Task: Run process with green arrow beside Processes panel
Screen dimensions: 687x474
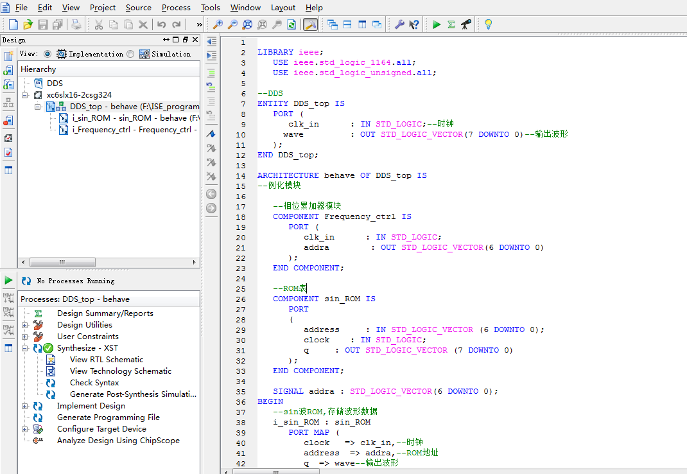Action: (x=8, y=280)
